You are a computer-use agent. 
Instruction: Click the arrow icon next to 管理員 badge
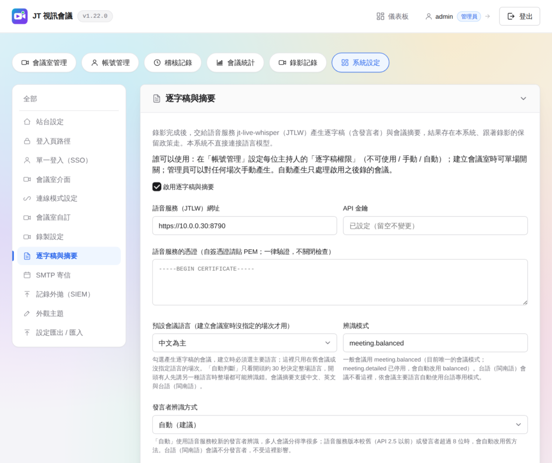point(487,16)
